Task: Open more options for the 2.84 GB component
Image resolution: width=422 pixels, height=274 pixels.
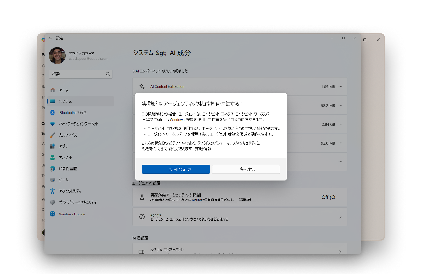Action: pos(340,124)
